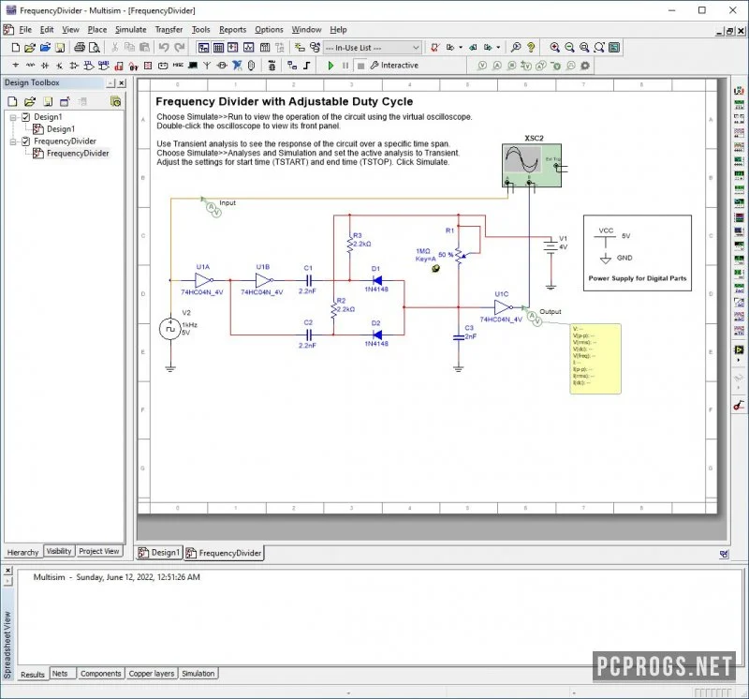Open the Back Annotate dropdown arrow
This screenshot has height=699, width=749.
click(461, 48)
